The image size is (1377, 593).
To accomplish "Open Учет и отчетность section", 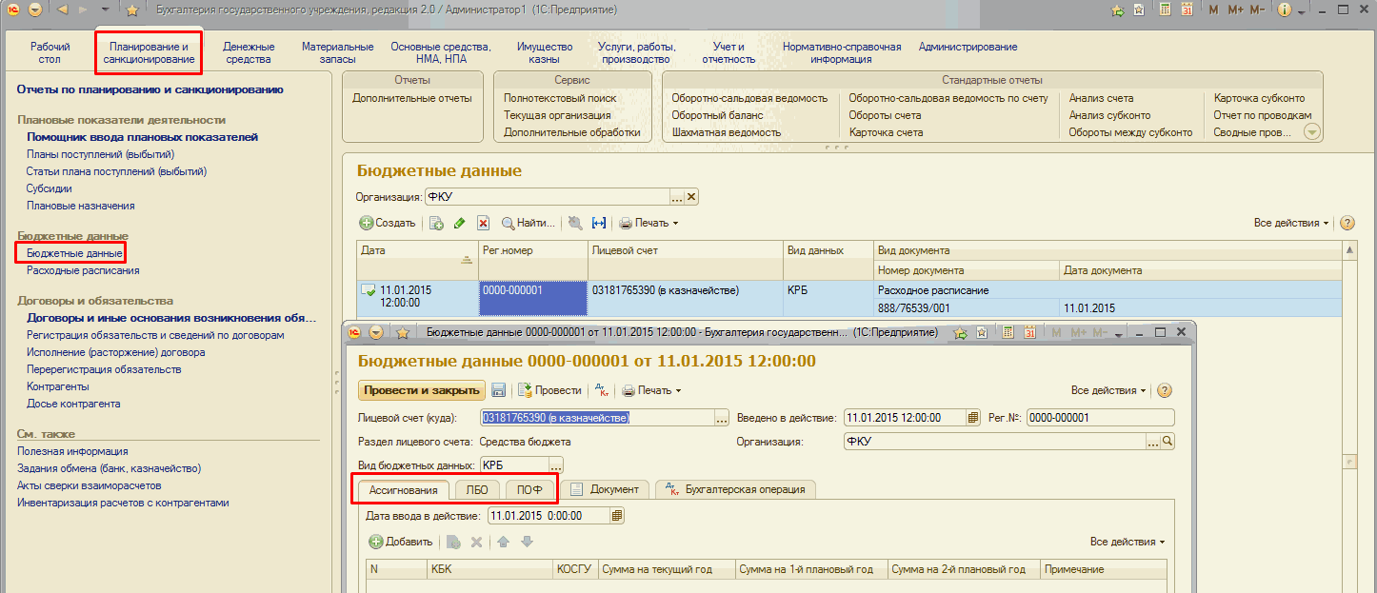I will (x=728, y=52).
